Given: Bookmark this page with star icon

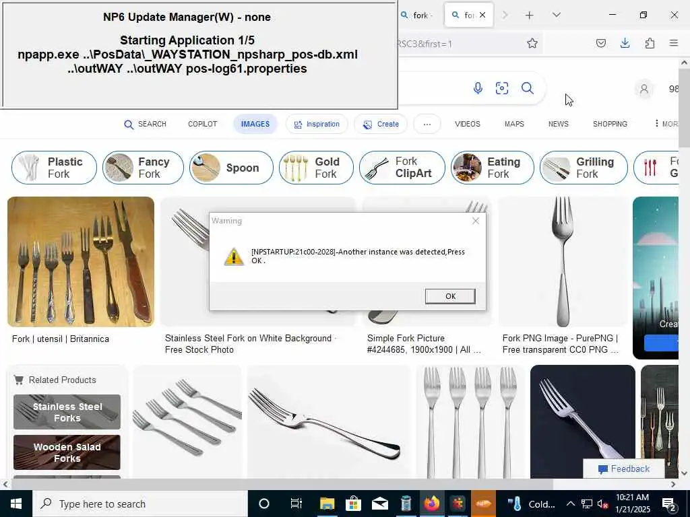Looking at the screenshot, I should point(532,43).
